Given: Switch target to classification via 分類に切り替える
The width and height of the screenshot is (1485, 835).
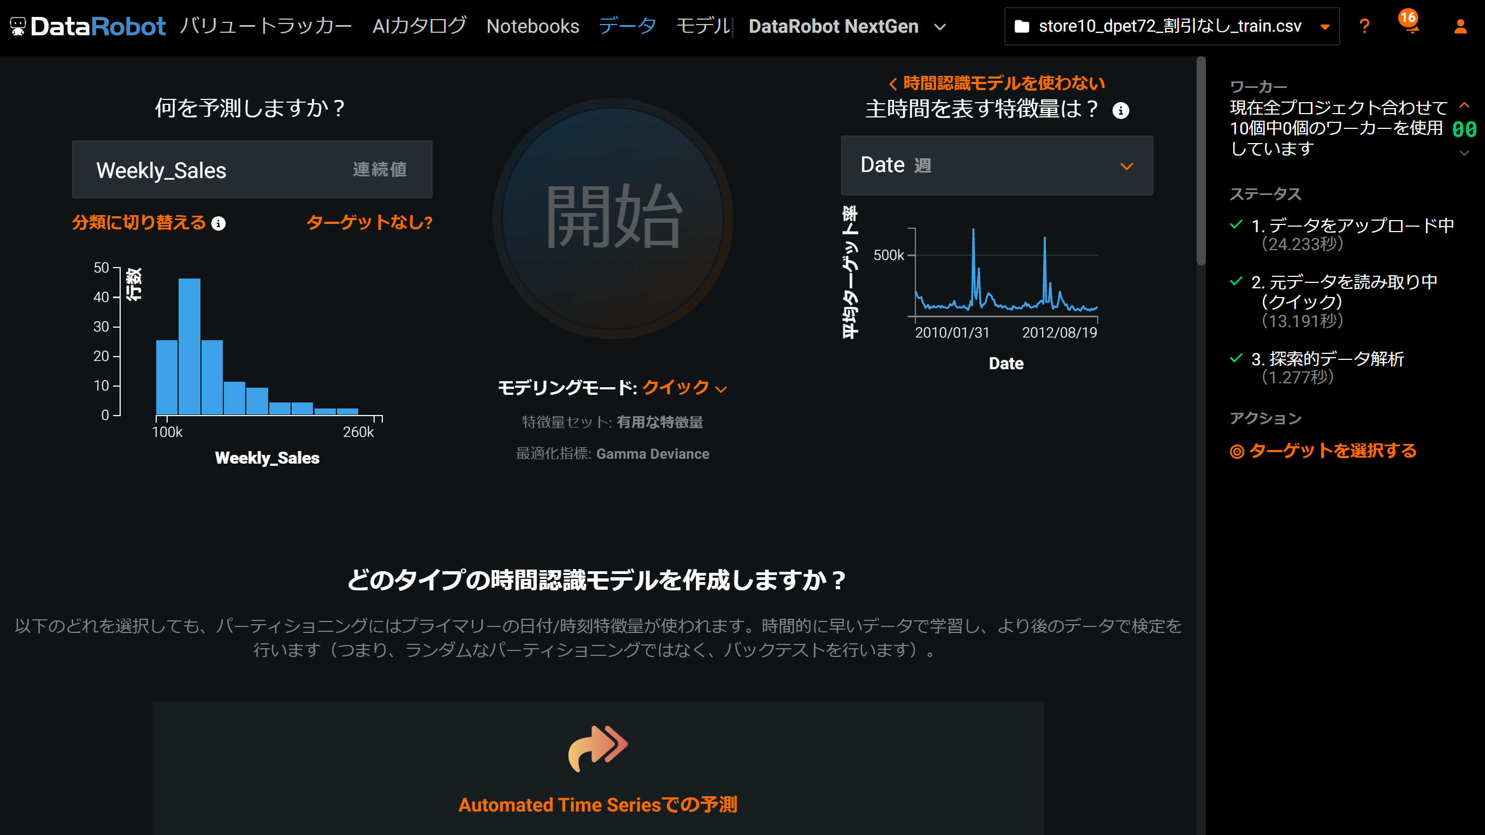Looking at the screenshot, I should click(x=138, y=222).
